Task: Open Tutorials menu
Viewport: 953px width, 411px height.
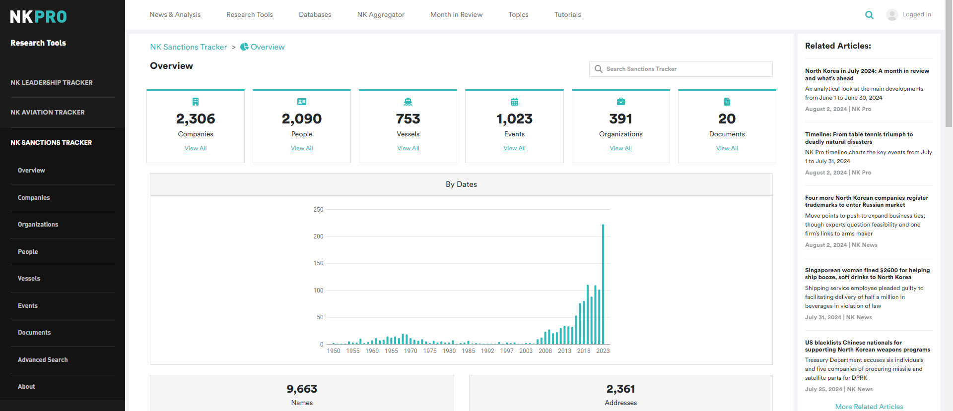Action: point(568,14)
